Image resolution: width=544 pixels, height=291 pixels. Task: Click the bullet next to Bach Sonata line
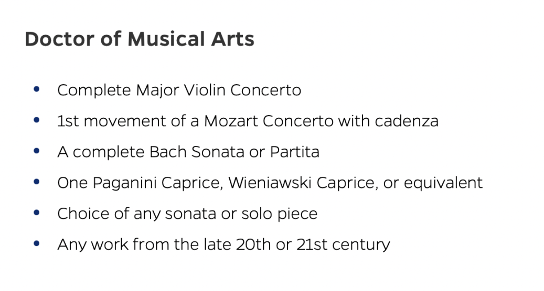click(x=36, y=151)
